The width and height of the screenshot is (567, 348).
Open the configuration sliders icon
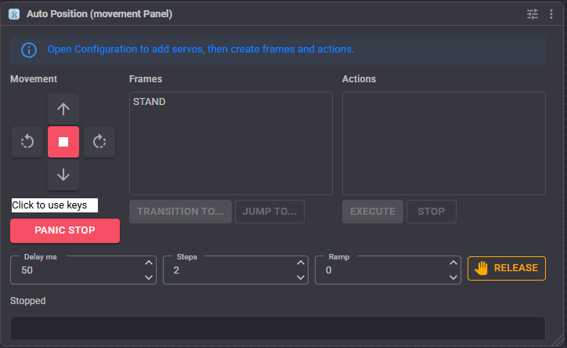click(x=533, y=14)
